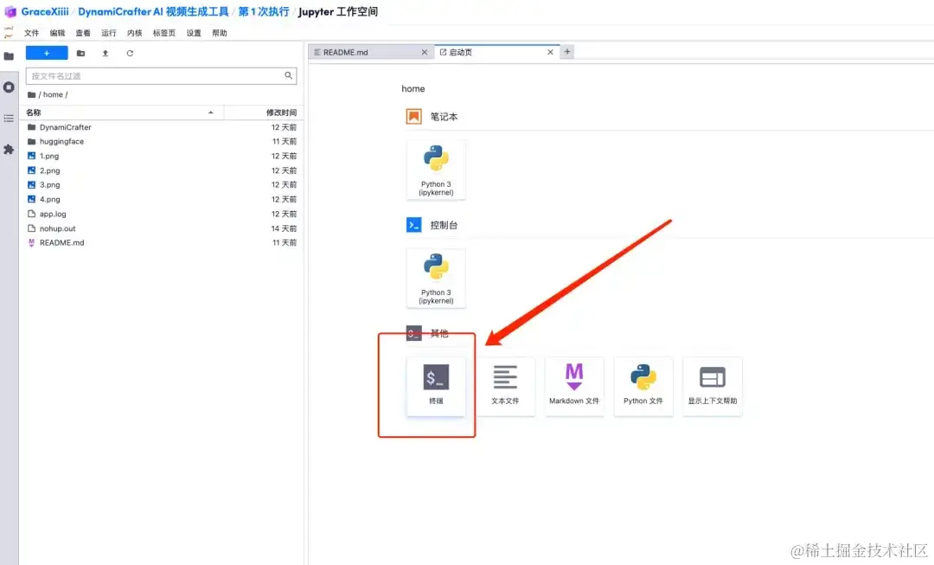Open the 设置 menu
934x565 pixels.
click(194, 33)
